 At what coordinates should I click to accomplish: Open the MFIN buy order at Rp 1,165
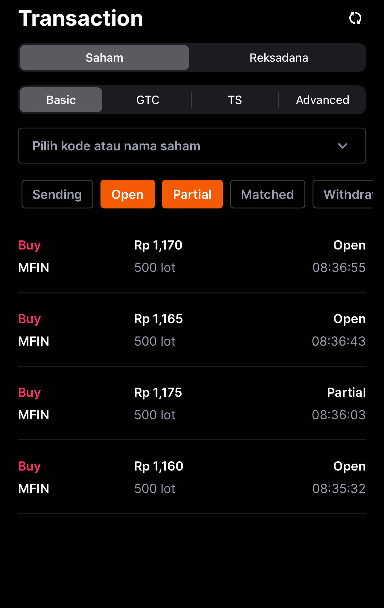pos(192,330)
